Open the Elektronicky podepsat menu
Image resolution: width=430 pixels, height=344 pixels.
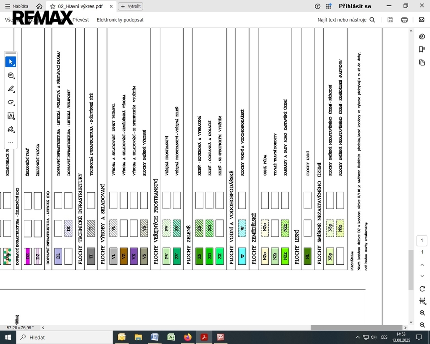120,20
